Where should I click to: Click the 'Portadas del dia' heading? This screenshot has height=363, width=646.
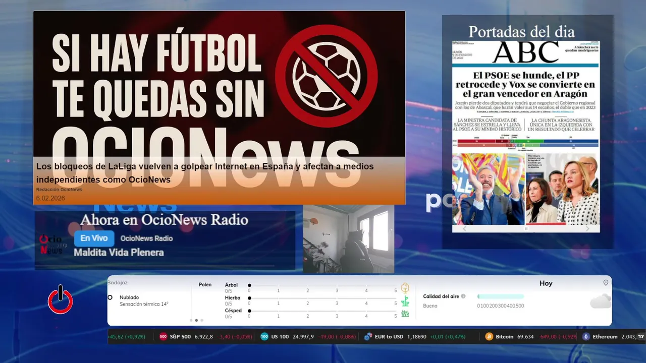pos(521,32)
